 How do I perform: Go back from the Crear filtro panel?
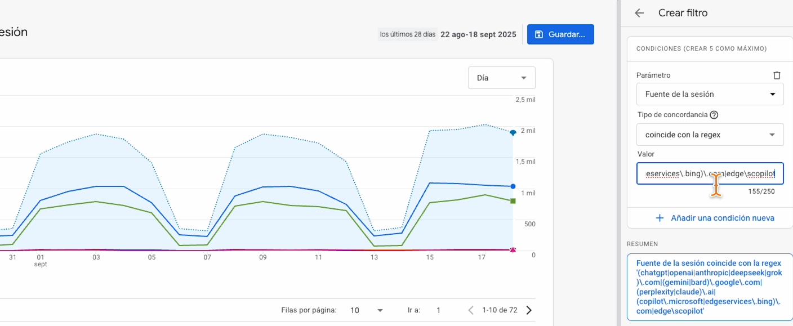click(x=639, y=13)
